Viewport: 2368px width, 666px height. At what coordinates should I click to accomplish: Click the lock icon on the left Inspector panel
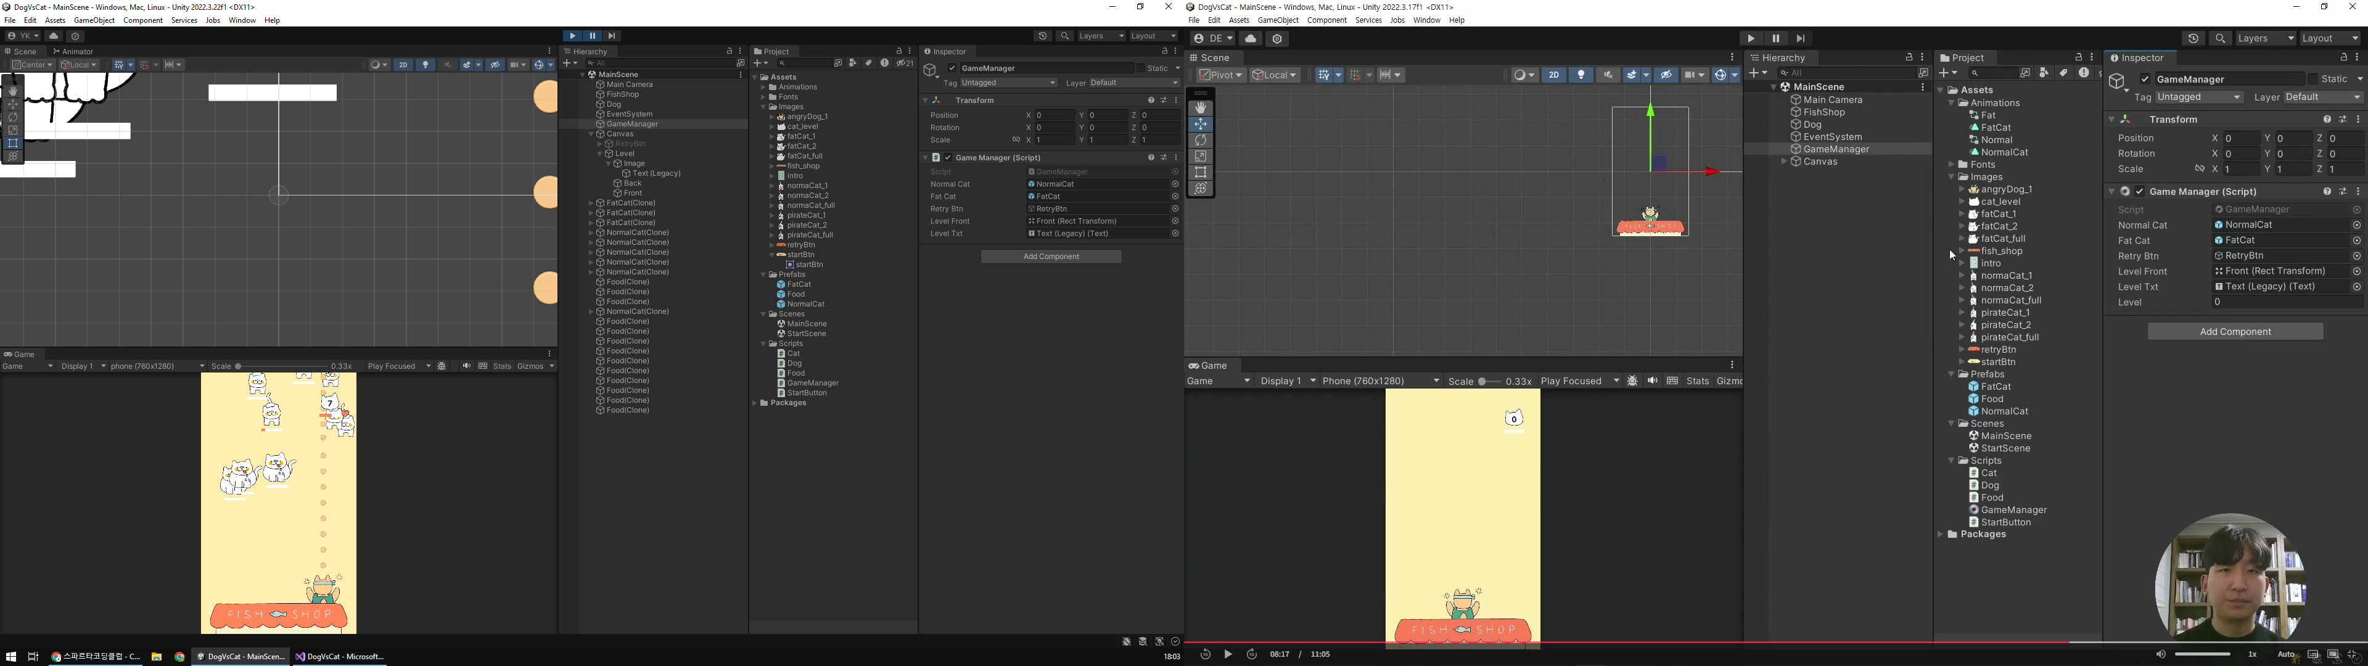point(1165,52)
